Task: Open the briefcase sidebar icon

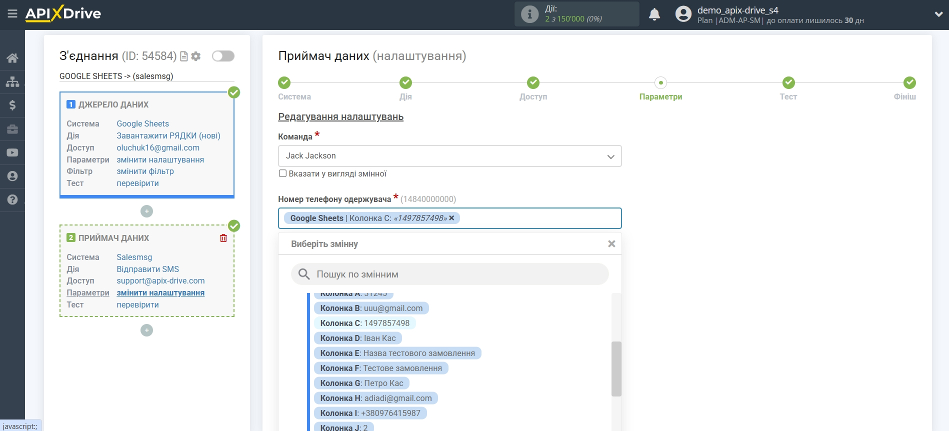Action: [12, 129]
